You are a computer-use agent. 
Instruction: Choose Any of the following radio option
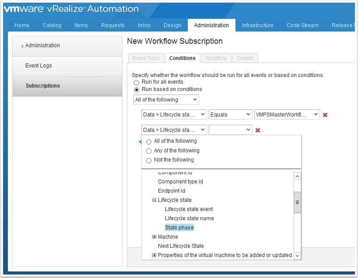coord(149,151)
